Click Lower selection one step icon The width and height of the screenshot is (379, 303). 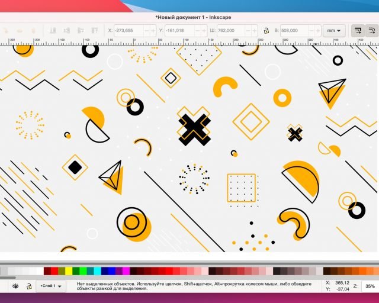(x=67, y=31)
